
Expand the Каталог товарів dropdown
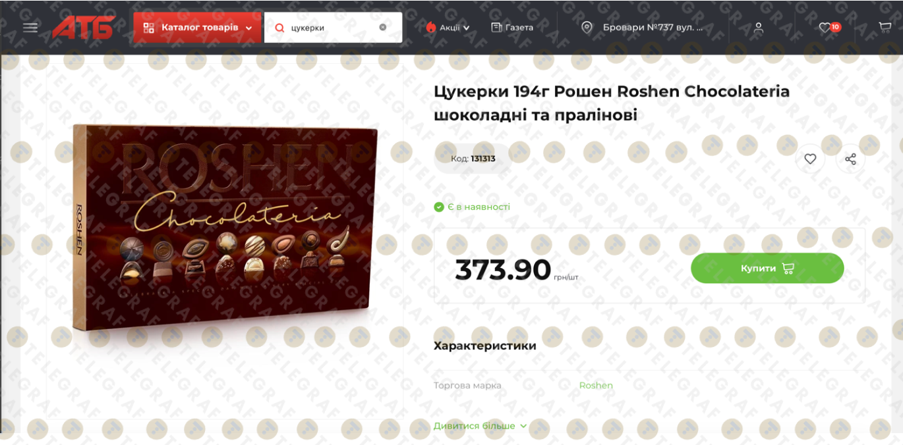tap(197, 28)
